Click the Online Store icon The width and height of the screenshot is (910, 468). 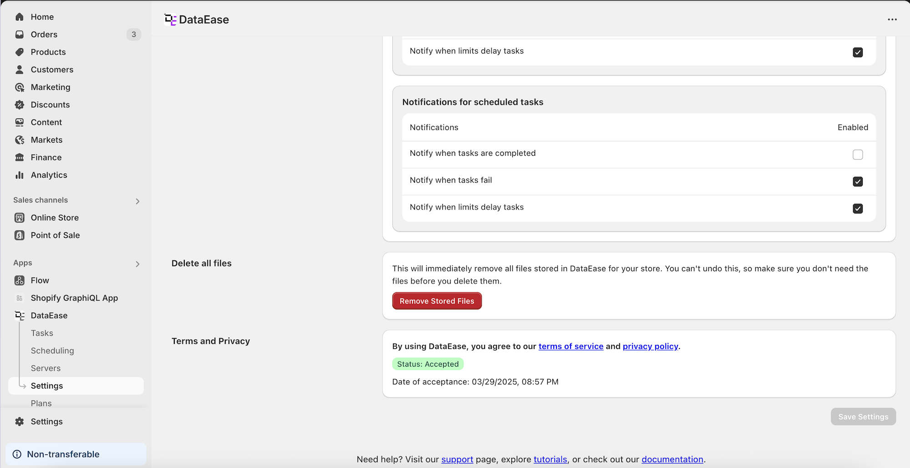coord(20,218)
